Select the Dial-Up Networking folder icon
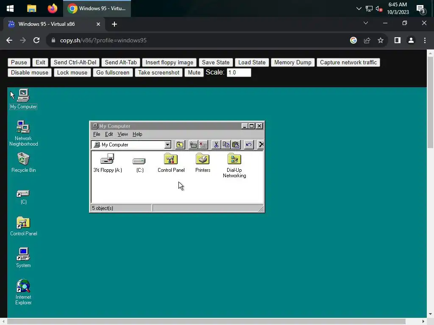Image resolution: width=434 pixels, height=325 pixels. (234, 165)
